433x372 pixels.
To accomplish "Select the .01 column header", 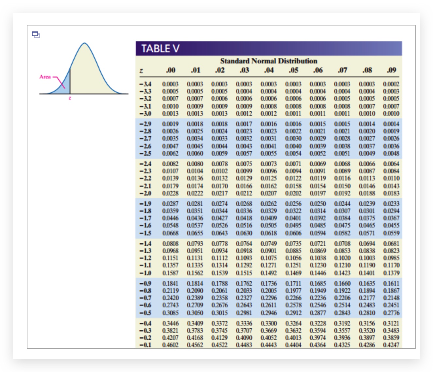I will click(195, 70).
